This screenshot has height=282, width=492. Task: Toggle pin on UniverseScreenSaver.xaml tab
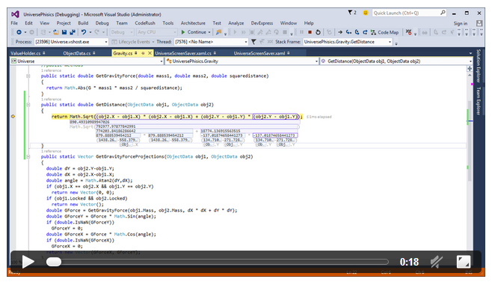[x=288, y=53]
